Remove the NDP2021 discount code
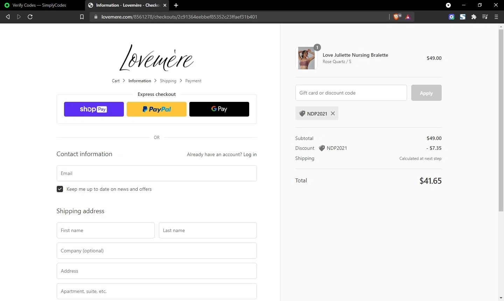Viewport: 504px width, 301px height. (x=333, y=113)
